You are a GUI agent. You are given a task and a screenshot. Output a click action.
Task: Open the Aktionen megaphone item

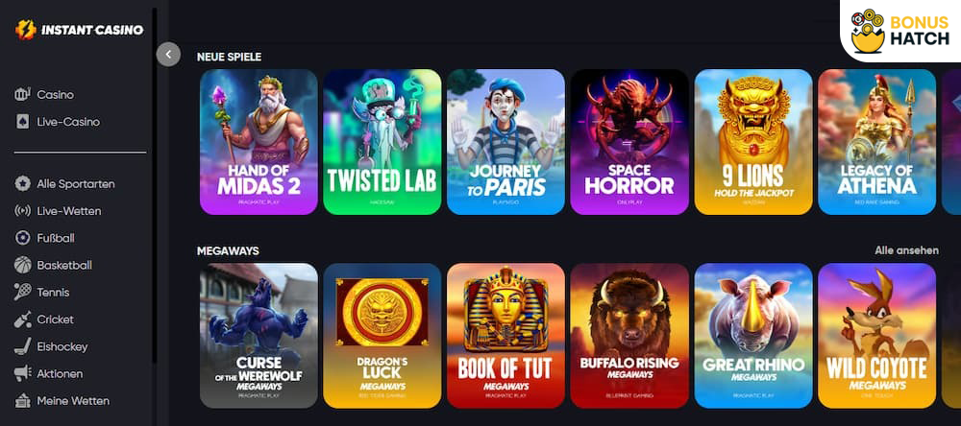click(x=49, y=373)
